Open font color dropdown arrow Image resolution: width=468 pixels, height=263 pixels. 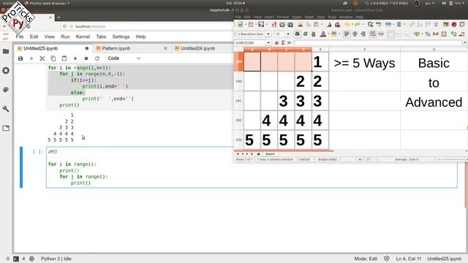point(328,34)
